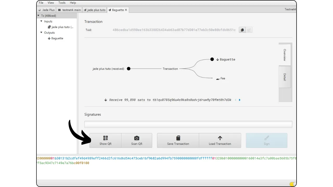This screenshot has height=187, width=333.
Task: Click the Scan QR camera button
Action: (x=137, y=141)
